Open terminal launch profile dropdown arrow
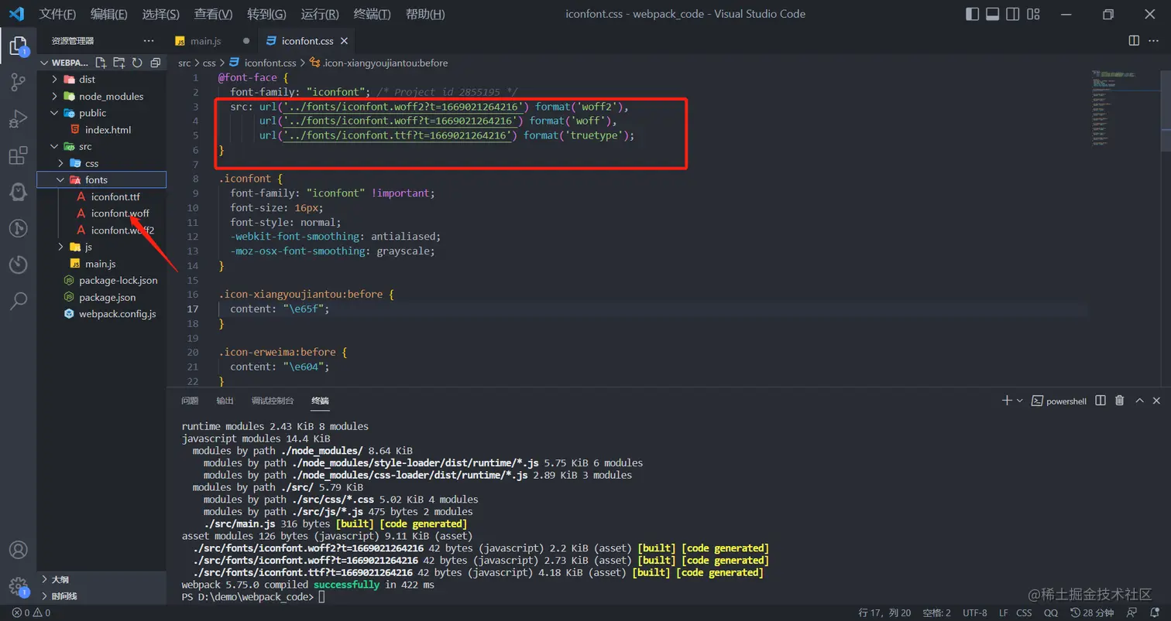Viewport: 1171px width, 621px height. tap(1020, 401)
